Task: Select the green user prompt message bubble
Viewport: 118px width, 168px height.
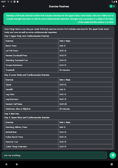Action: click(60, 19)
